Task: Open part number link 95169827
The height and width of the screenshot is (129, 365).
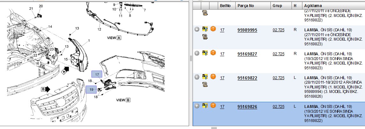Action: 247,54
